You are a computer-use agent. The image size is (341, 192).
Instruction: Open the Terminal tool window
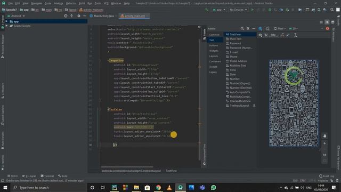47,176
